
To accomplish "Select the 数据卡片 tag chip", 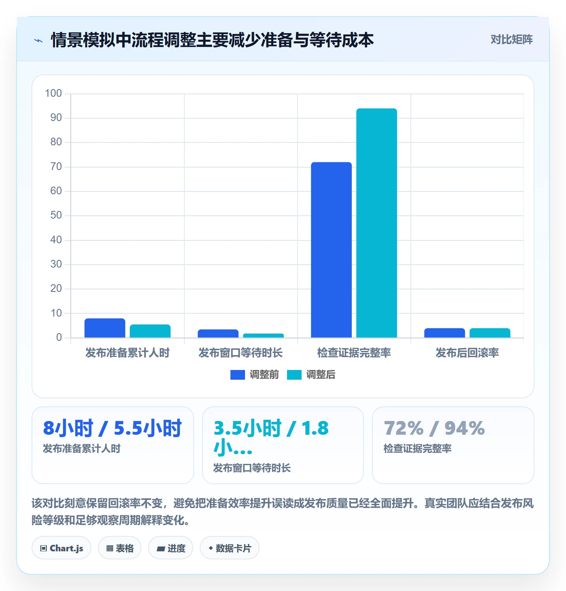I will click(230, 548).
